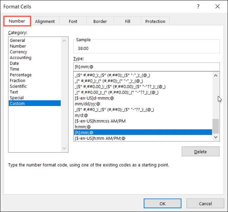
Task: Click the Help question mark icon
Action: (198, 6)
